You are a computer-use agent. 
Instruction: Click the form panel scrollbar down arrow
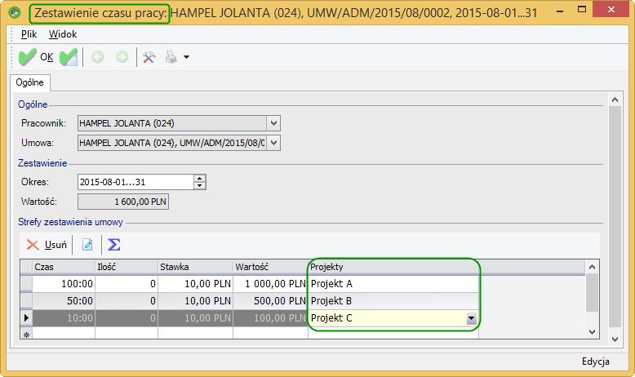click(615, 339)
